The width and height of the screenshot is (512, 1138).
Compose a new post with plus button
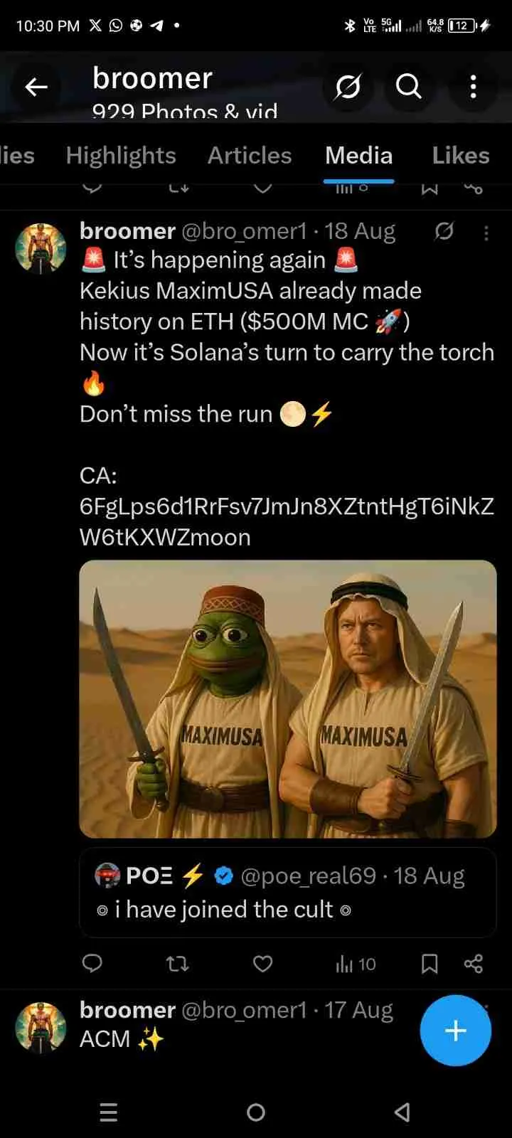click(x=455, y=1030)
